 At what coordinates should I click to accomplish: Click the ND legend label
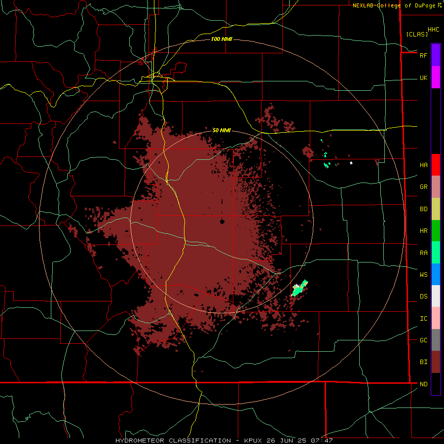[423, 384]
